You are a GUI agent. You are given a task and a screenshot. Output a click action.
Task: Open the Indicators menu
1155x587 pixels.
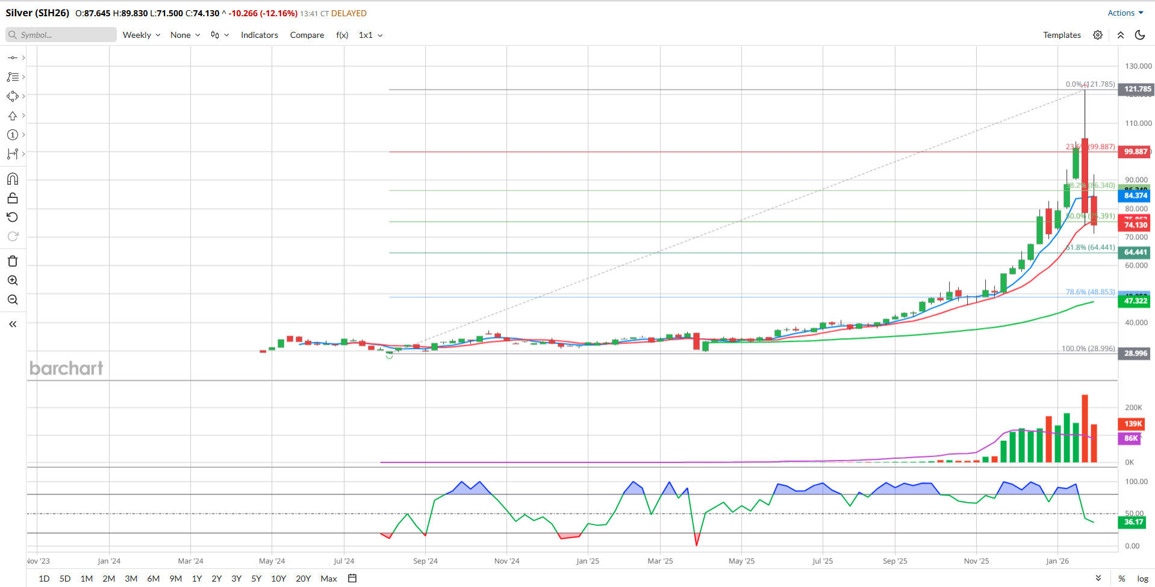(x=260, y=35)
